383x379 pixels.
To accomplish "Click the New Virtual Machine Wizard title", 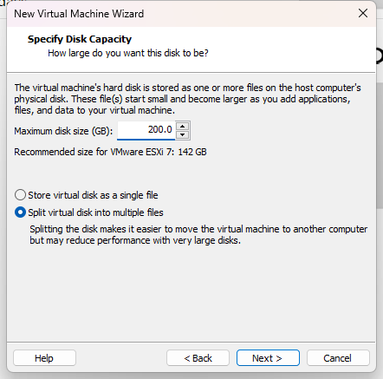I will point(79,14).
